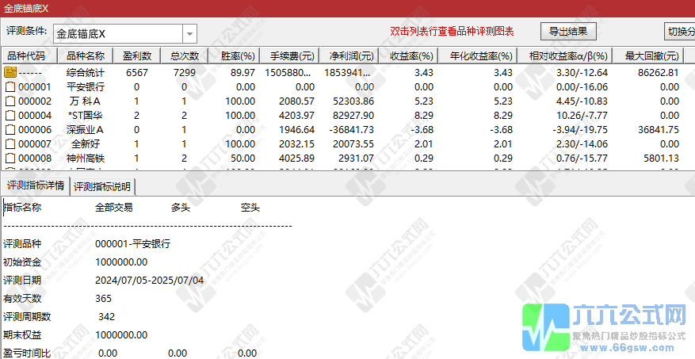The height and width of the screenshot is (359, 695).
Task: Sort by the 最大回撤(元) column header
Action: [652, 56]
